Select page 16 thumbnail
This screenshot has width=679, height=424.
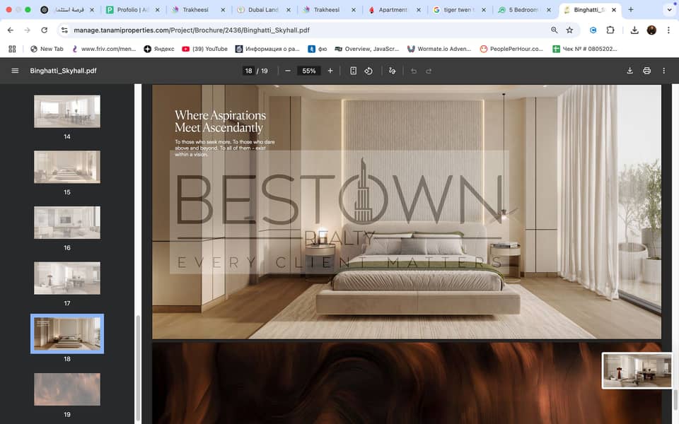coord(67,223)
